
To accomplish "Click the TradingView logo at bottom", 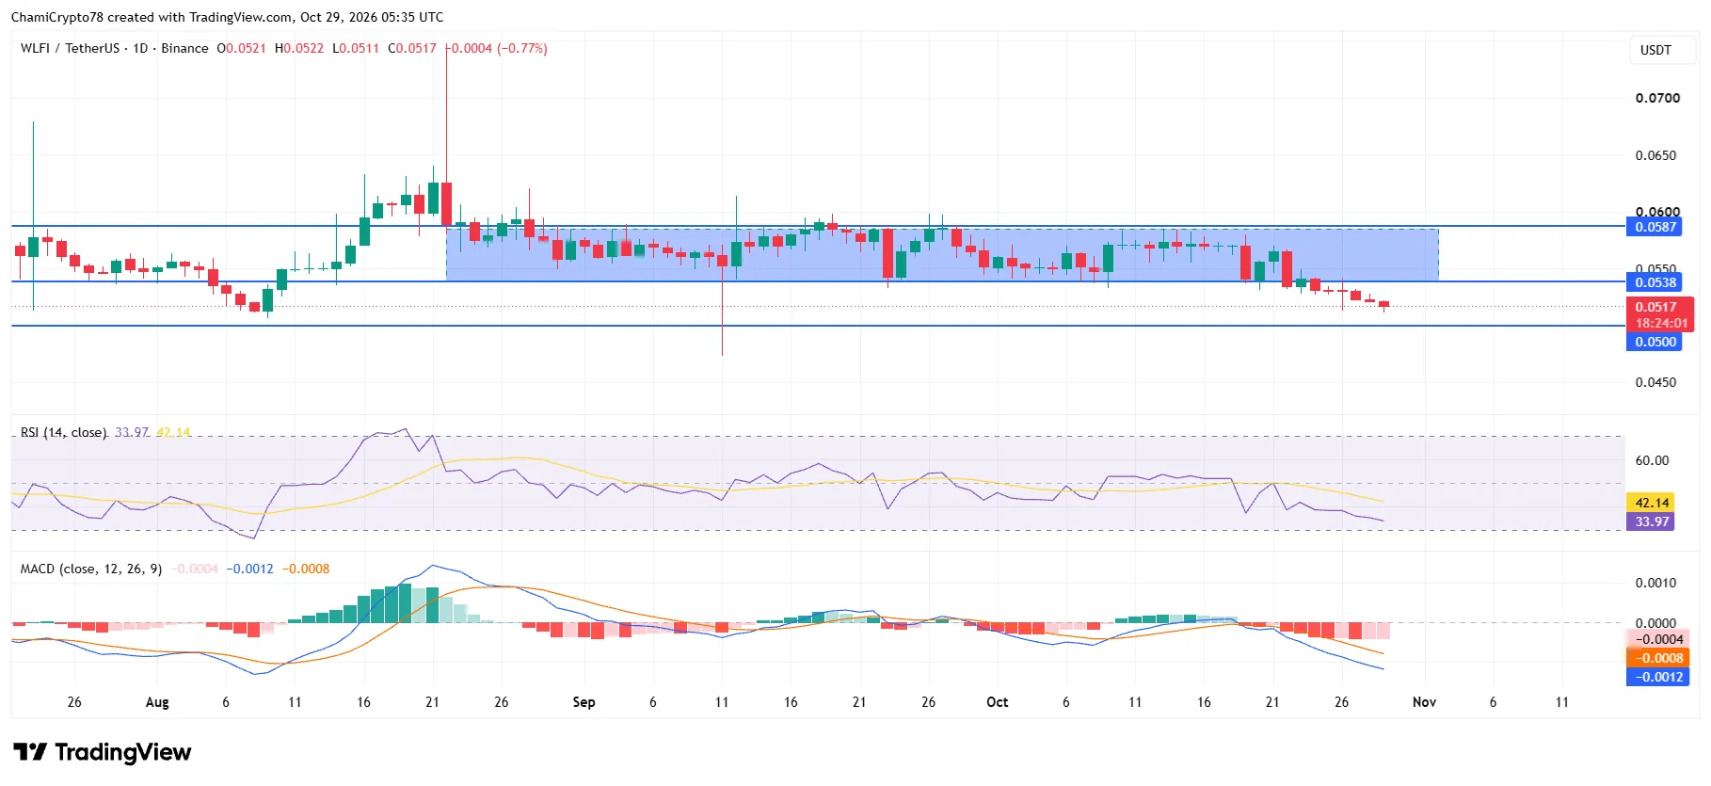I will point(103,752).
